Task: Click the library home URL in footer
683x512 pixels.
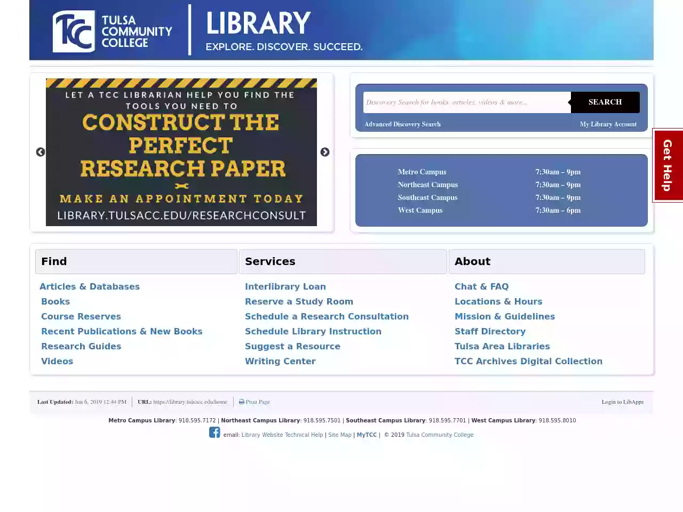Action: [x=190, y=402]
